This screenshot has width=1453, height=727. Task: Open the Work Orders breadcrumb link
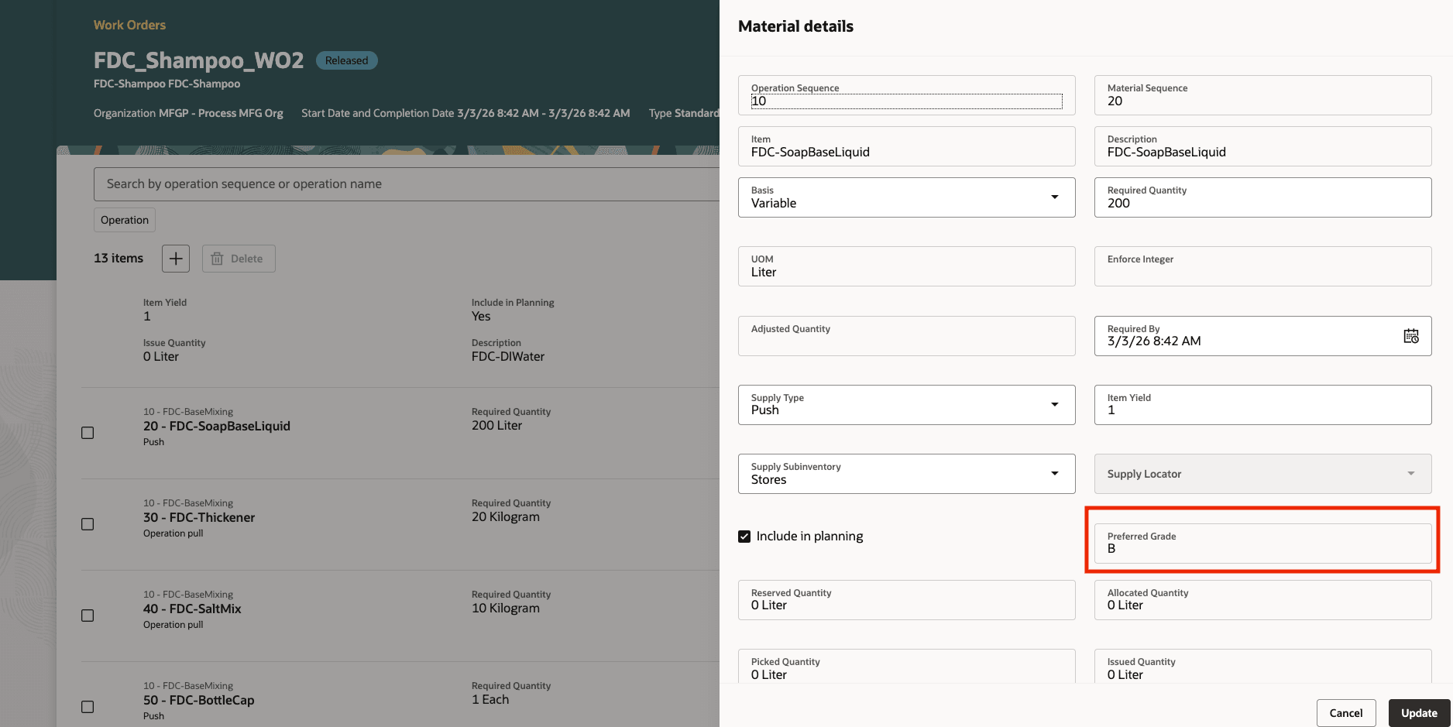[x=129, y=25]
